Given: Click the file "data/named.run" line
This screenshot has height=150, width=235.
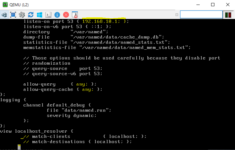Looking at the screenshot, I should pos(79,110).
